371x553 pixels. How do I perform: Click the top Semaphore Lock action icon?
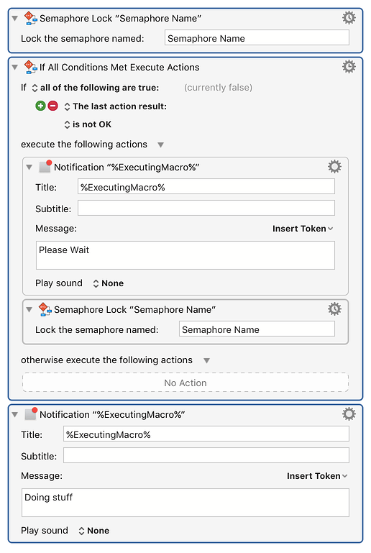(x=30, y=18)
